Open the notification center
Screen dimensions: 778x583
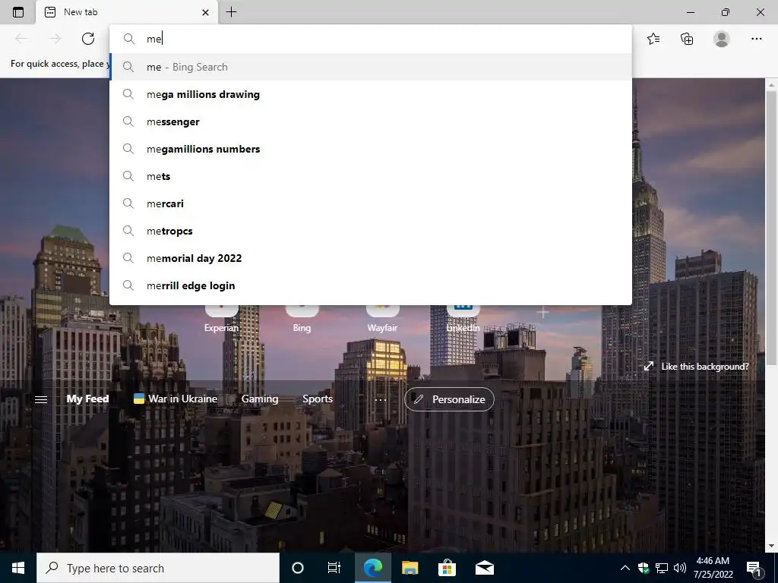point(754,568)
